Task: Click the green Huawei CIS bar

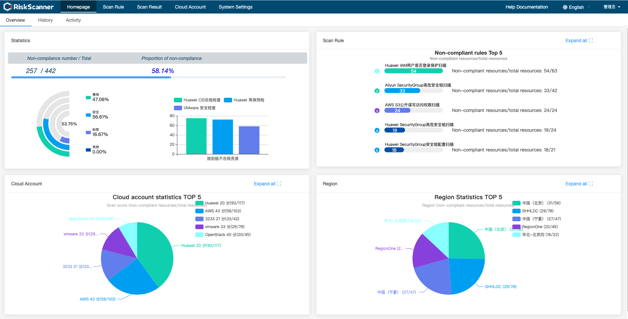Action: click(x=196, y=136)
